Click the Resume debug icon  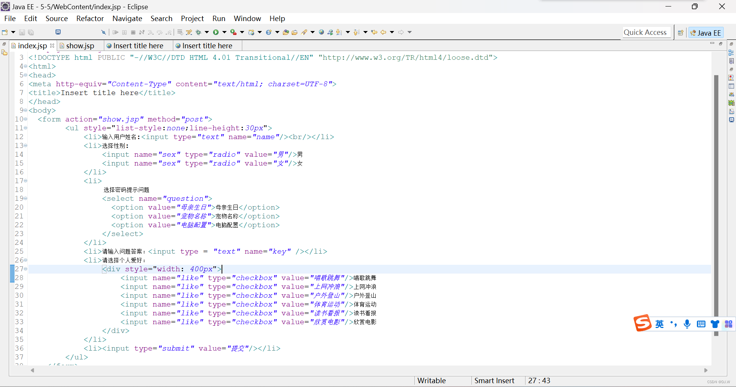(x=115, y=32)
